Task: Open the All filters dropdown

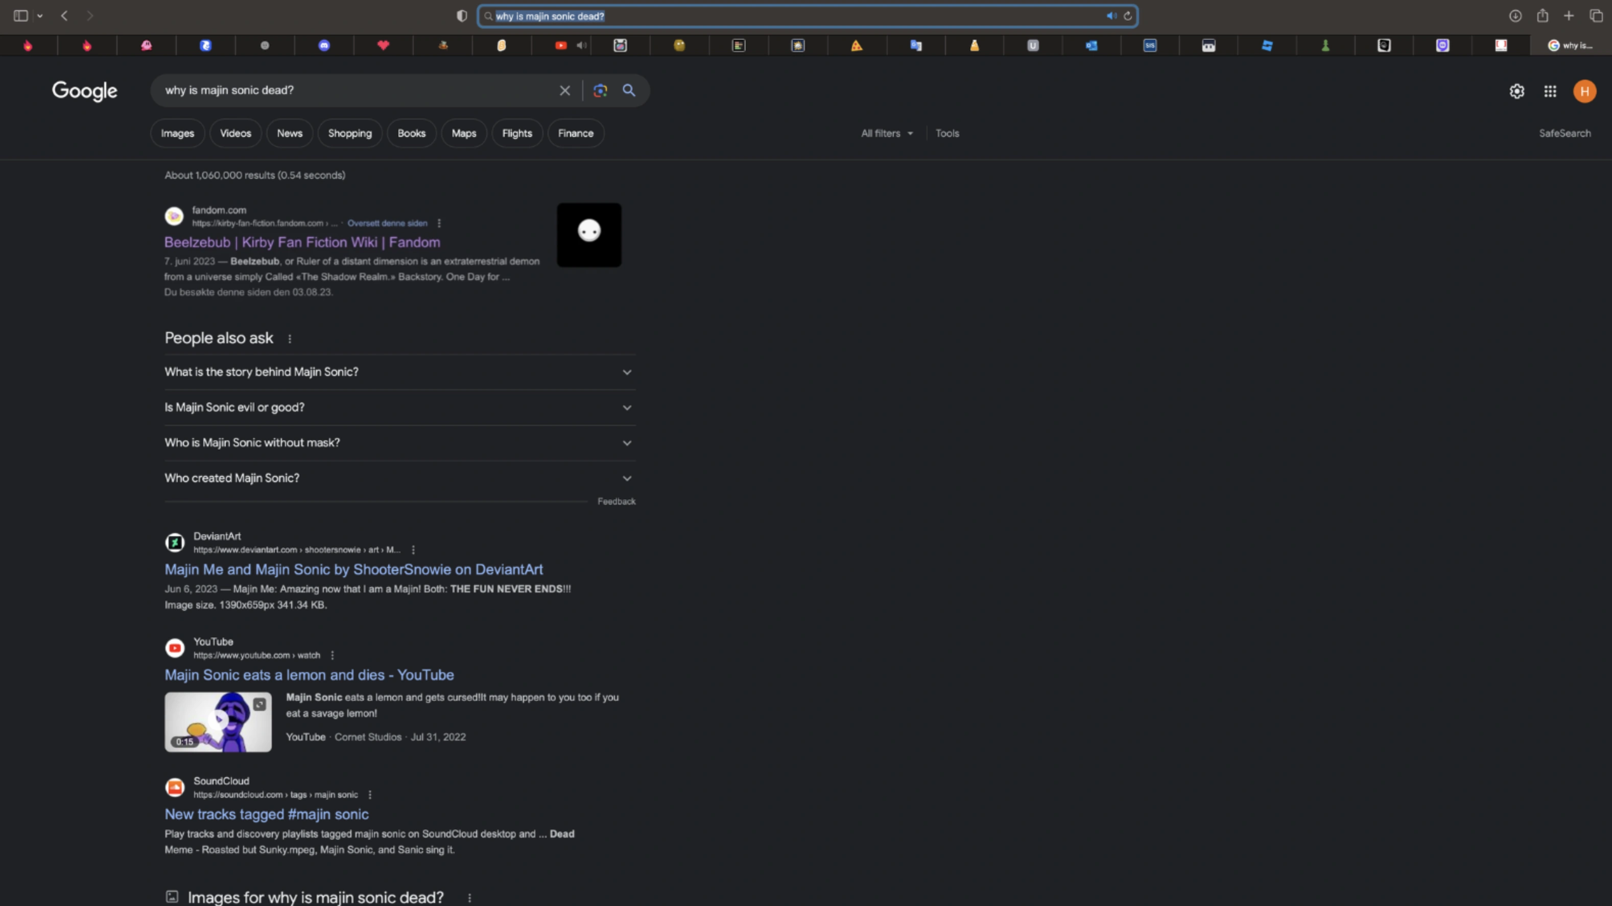Action: [887, 133]
